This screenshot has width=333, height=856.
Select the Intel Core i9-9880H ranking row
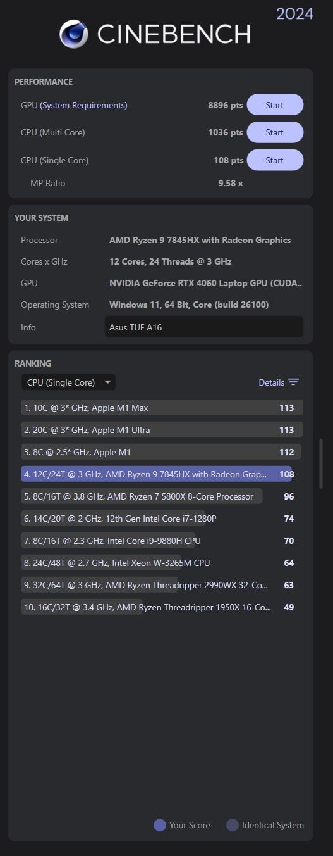coord(162,541)
